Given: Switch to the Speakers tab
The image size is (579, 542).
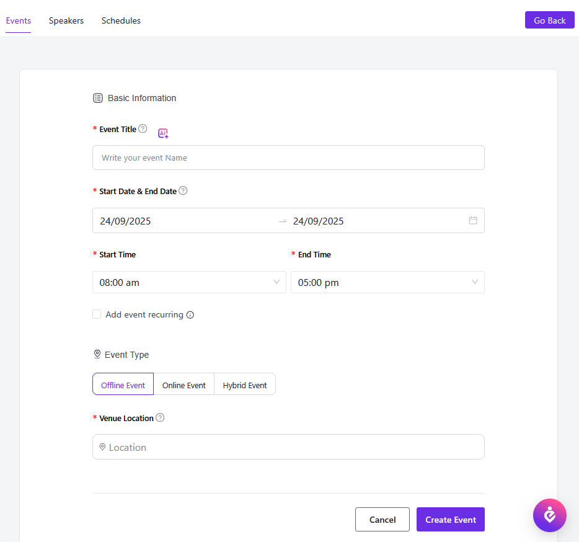Looking at the screenshot, I should (66, 20).
